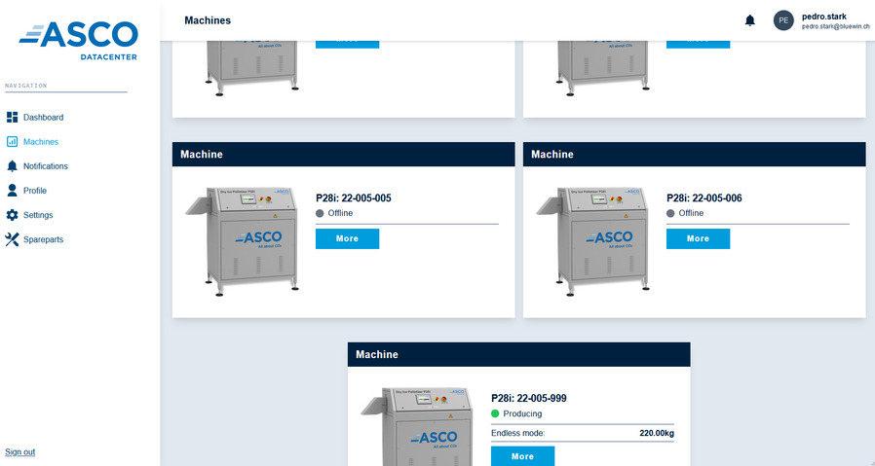This screenshot has width=875, height=466.
Task: Click green Producing status indicator dot
Action: [495, 414]
